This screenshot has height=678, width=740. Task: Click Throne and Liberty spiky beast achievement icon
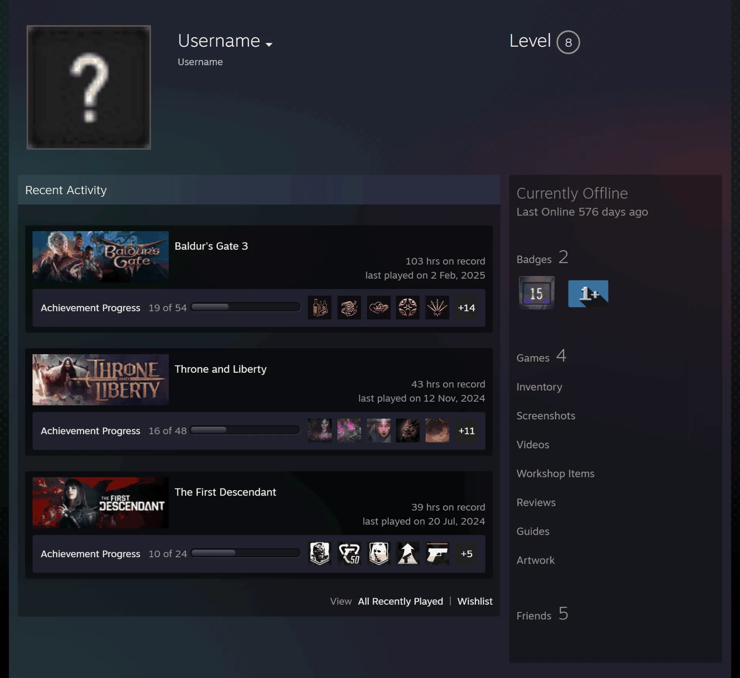coord(408,431)
